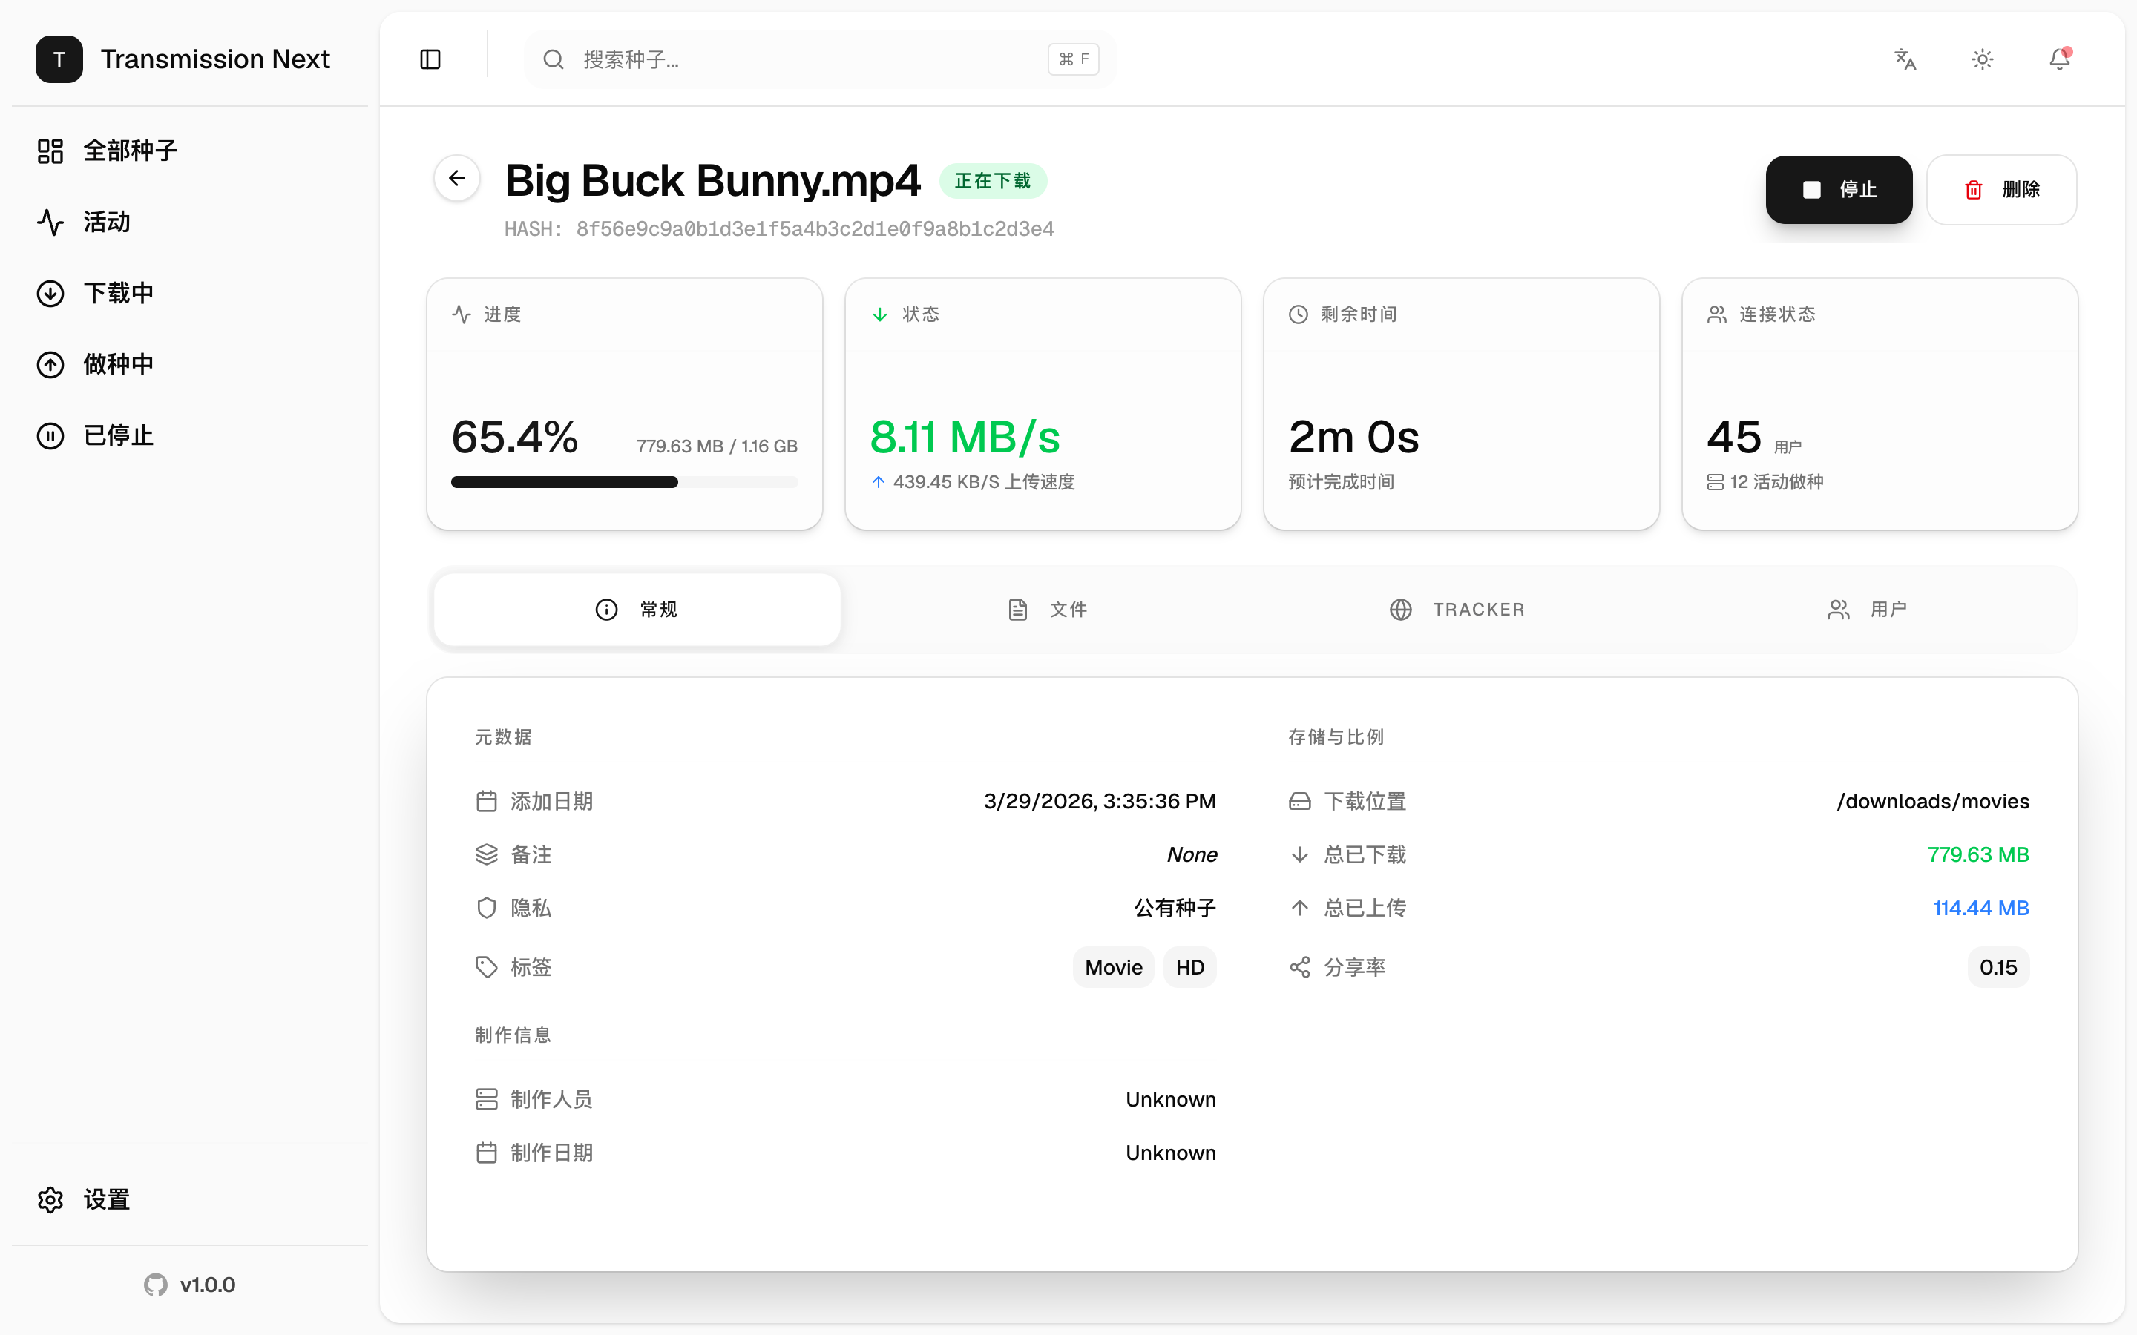
Task: Click the download progress bar
Action: coord(624,482)
